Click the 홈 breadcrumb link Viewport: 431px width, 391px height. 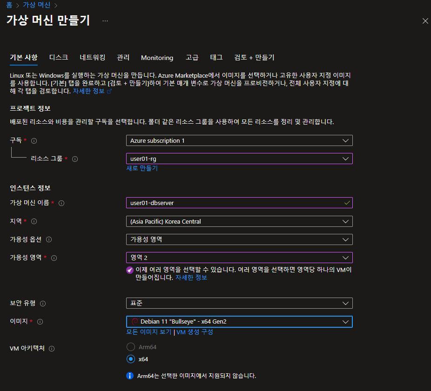coord(9,5)
